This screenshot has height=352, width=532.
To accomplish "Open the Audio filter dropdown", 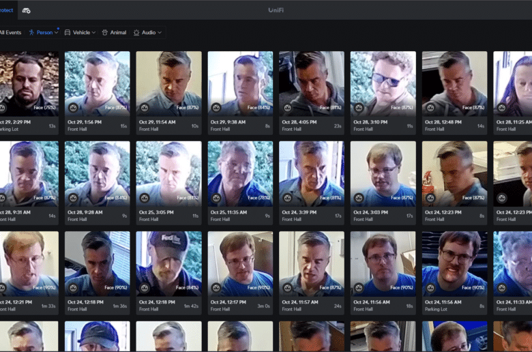I will click(147, 33).
